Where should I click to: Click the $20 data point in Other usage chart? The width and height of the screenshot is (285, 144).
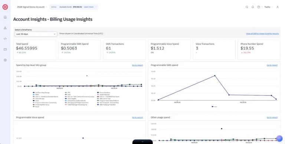tap(222, 129)
